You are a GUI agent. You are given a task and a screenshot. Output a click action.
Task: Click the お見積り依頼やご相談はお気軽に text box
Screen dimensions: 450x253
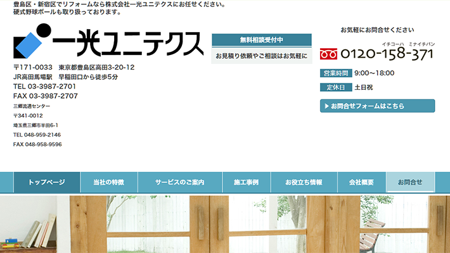tap(262, 56)
